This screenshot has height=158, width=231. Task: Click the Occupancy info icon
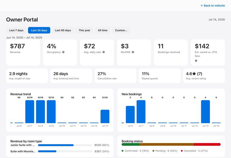pos(63,52)
